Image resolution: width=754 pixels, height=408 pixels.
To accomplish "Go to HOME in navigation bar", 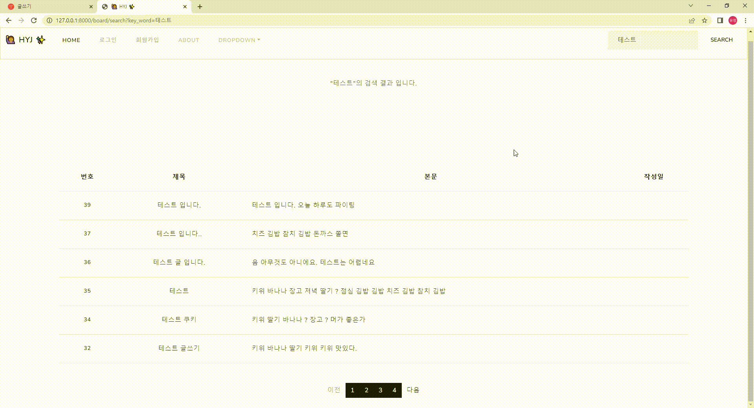I will click(x=71, y=40).
